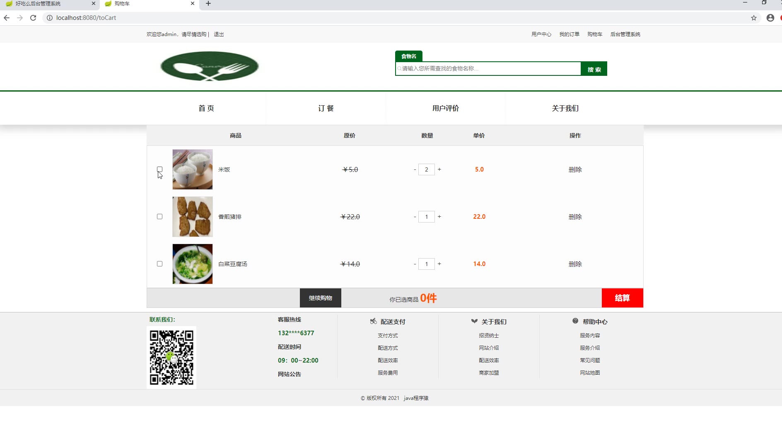
Task: Click the food name search input field
Action: (x=488, y=69)
